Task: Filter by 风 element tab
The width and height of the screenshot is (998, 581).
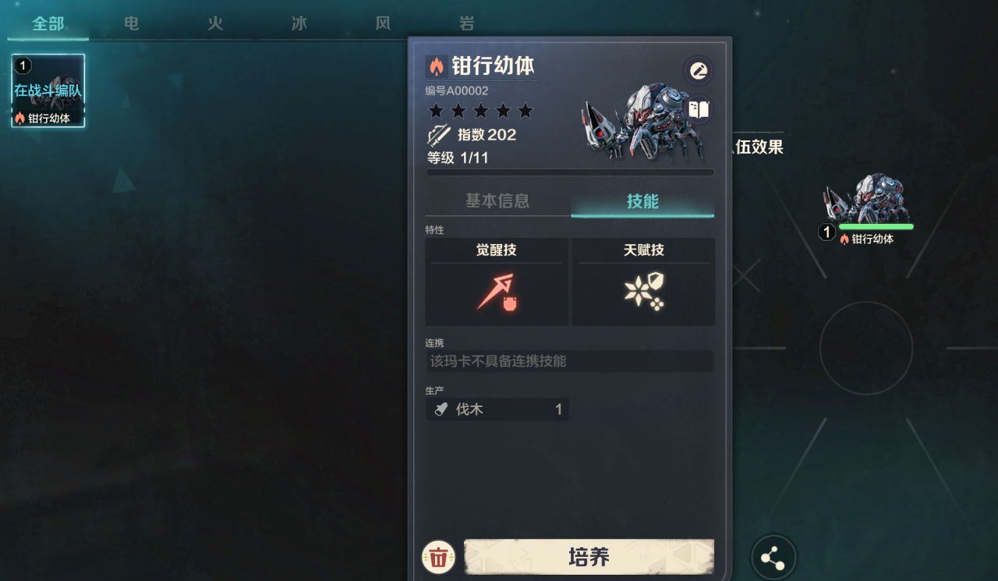Action: pos(383,23)
